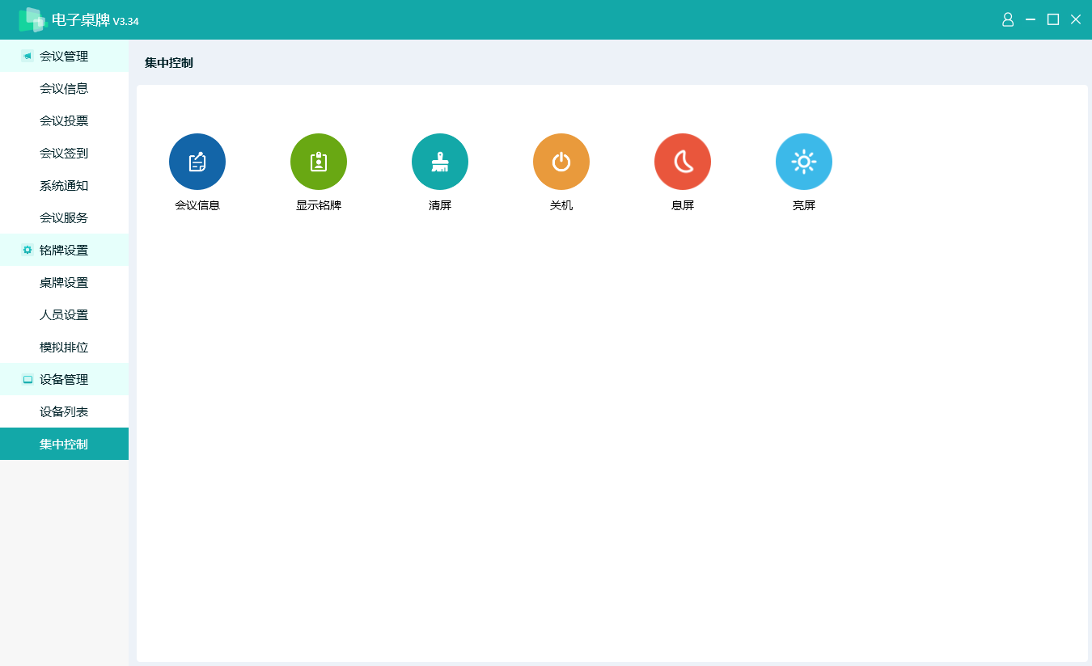This screenshot has width=1092, height=666.
Task: Go to 会议投票 voting page
Action: pyautogui.click(x=64, y=121)
